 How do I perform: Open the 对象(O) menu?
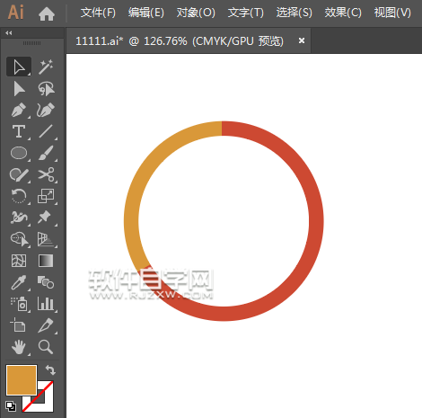pyautogui.click(x=196, y=13)
